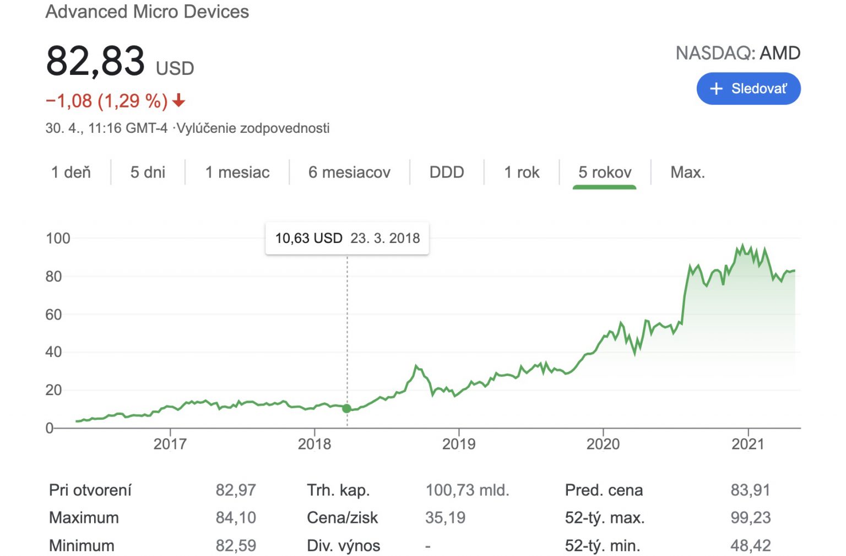846x556 pixels.
Task: Click the Cena/zisk label
Action: (342, 517)
